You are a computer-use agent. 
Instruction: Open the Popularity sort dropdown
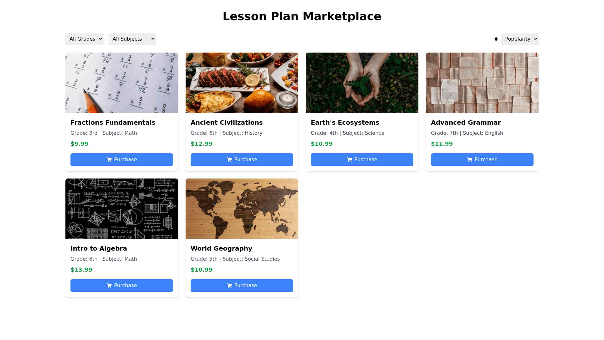(519, 39)
